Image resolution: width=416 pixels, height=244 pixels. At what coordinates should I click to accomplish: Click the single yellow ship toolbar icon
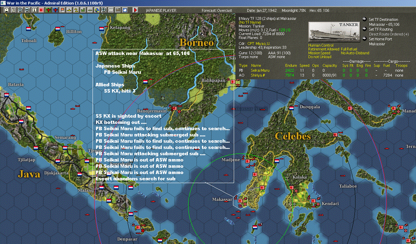pos(69,10)
